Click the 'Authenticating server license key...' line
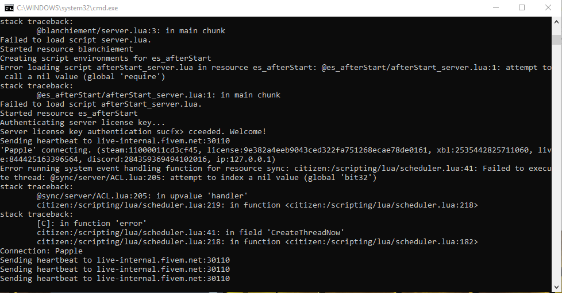The image size is (562, 293). [82, 122]
